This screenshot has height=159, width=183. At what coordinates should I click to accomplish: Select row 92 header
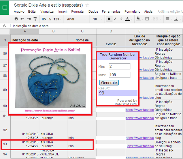5,130
